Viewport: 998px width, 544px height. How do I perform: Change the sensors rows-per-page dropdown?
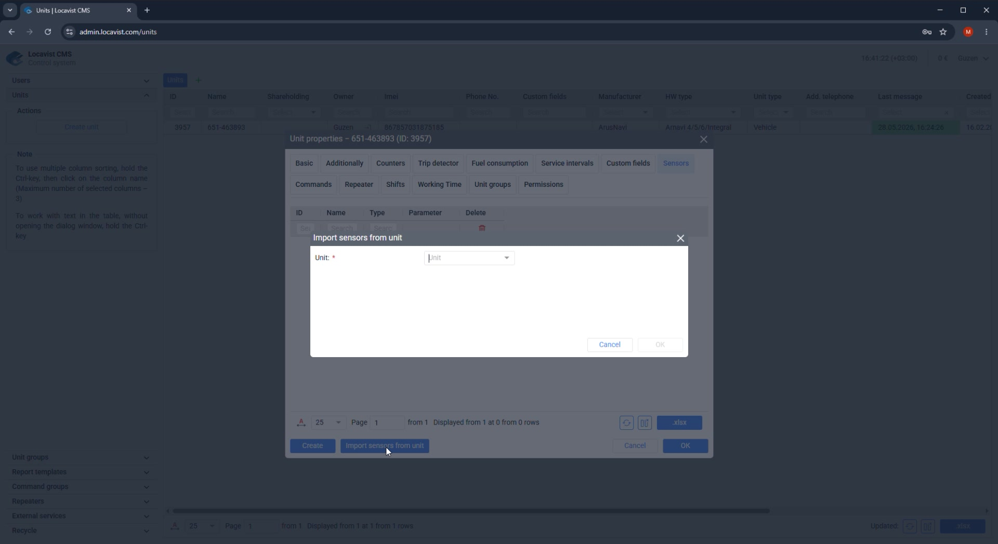tap(329, 423)
